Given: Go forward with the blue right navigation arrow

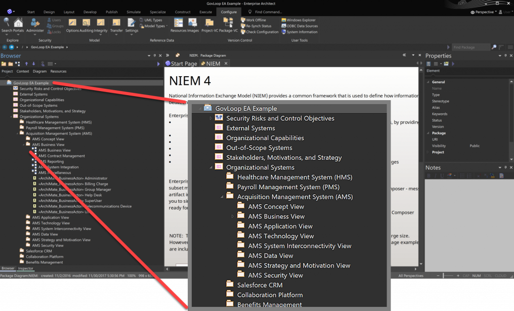Looking at the screenshot, I should [12, 47].
